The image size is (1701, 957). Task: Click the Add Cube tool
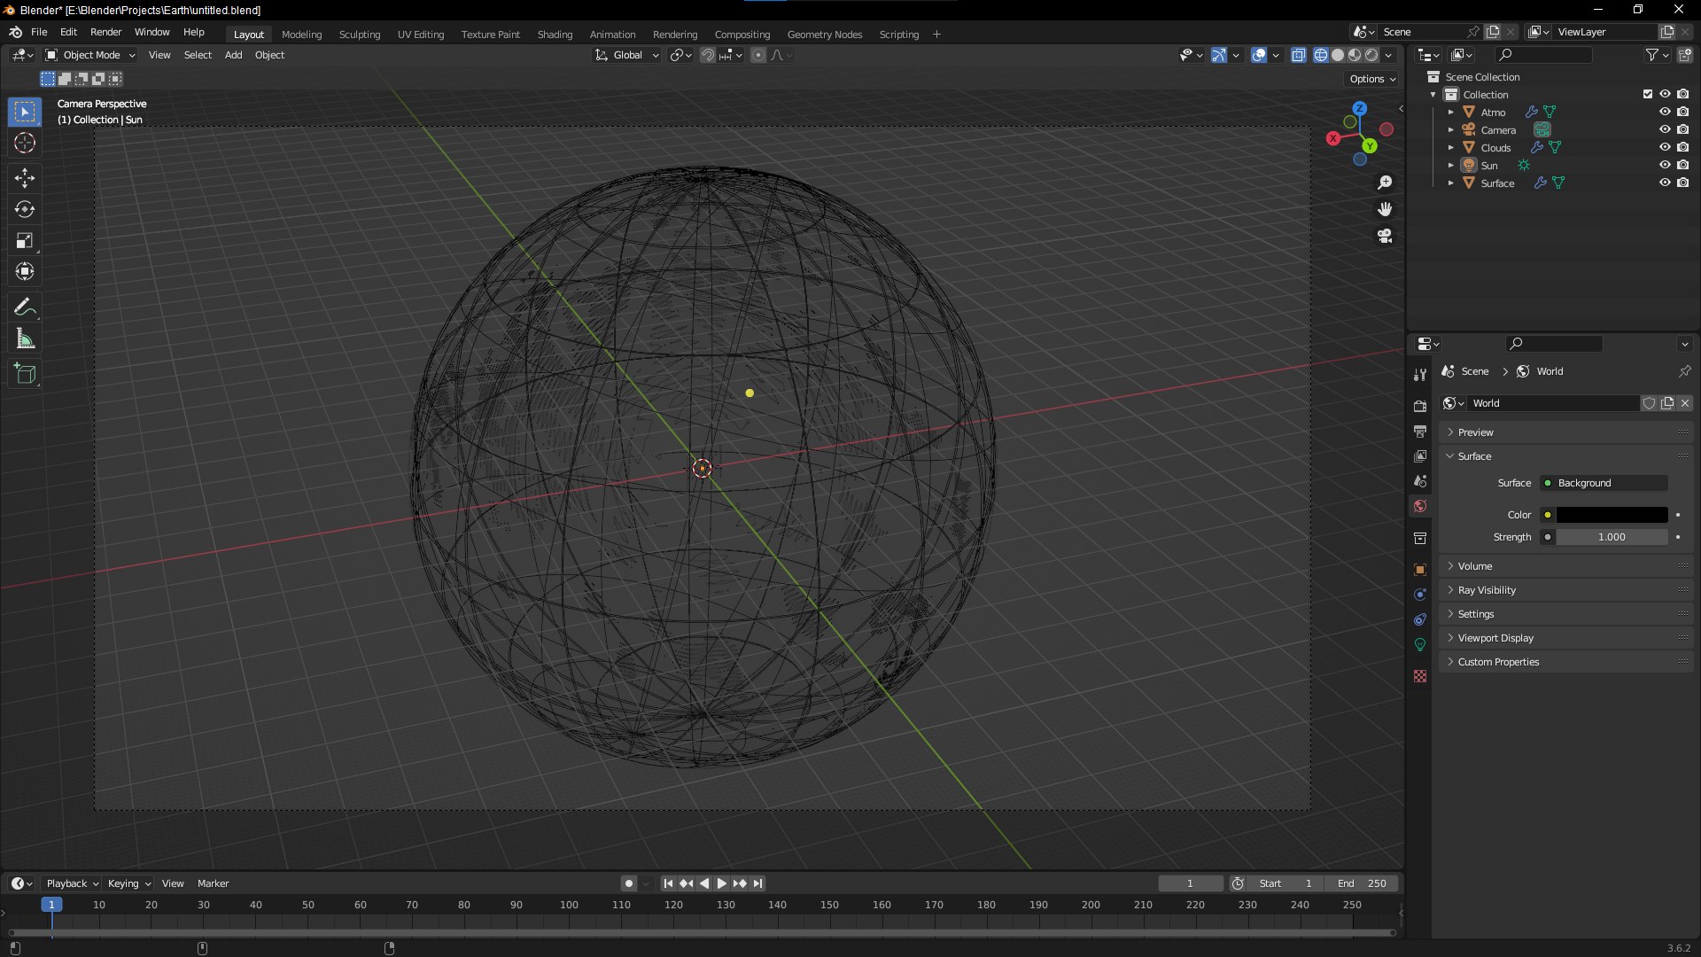tap(24, 373)
